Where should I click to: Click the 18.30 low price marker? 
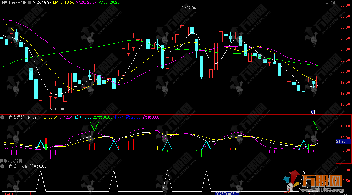[59, 109]
